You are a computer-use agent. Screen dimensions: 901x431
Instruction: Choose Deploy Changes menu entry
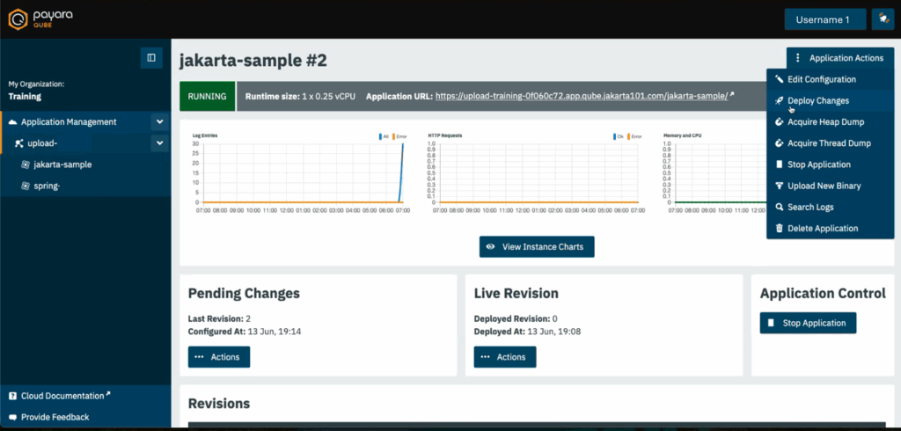tap(817, 101)
